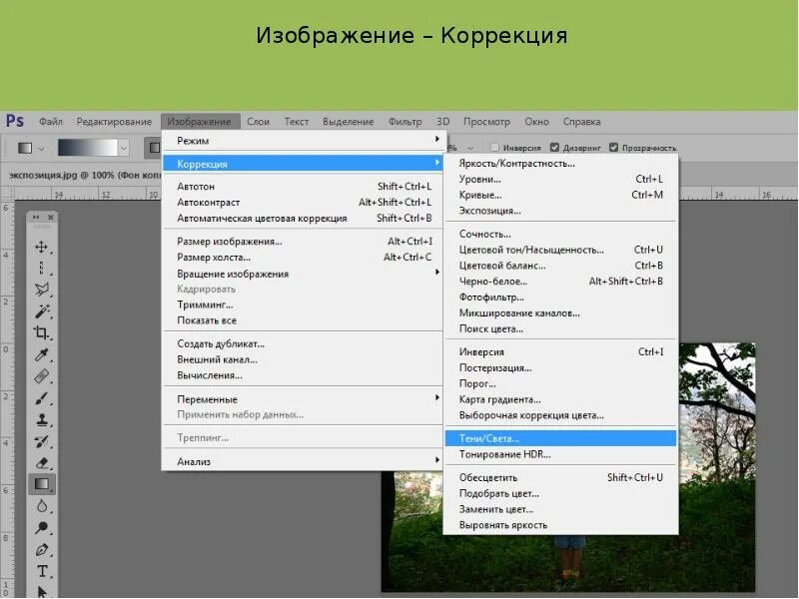Open the gradient picker dropdown arrow
The height and width of the screenshot is (599, 799).
[x=123, y=148]
